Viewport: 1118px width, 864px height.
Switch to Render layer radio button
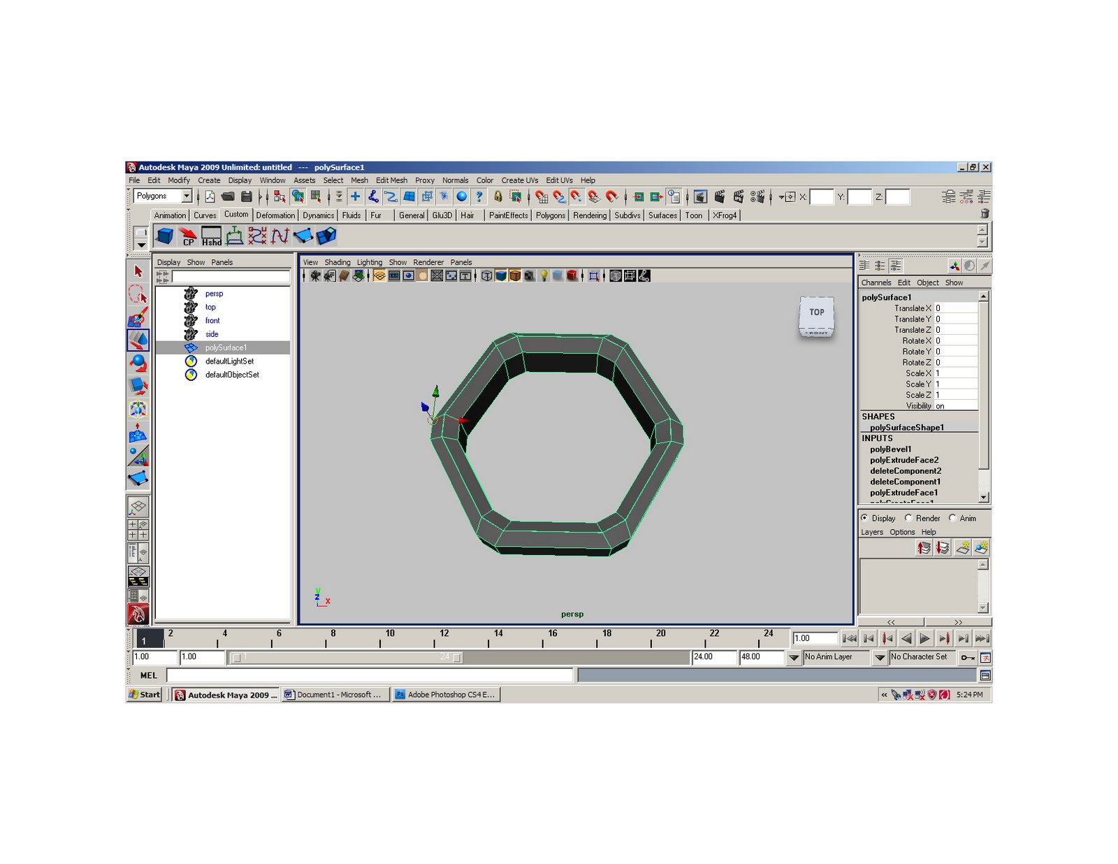point(908,518)
